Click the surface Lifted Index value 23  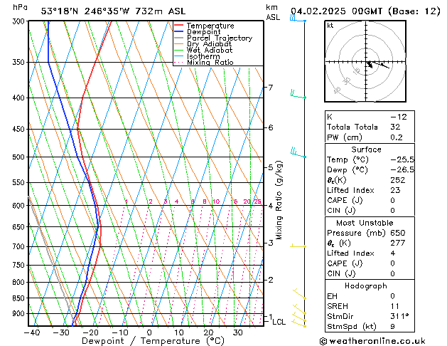click(395, 190)
